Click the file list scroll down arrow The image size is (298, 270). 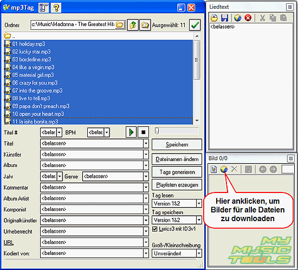point(197,120)
